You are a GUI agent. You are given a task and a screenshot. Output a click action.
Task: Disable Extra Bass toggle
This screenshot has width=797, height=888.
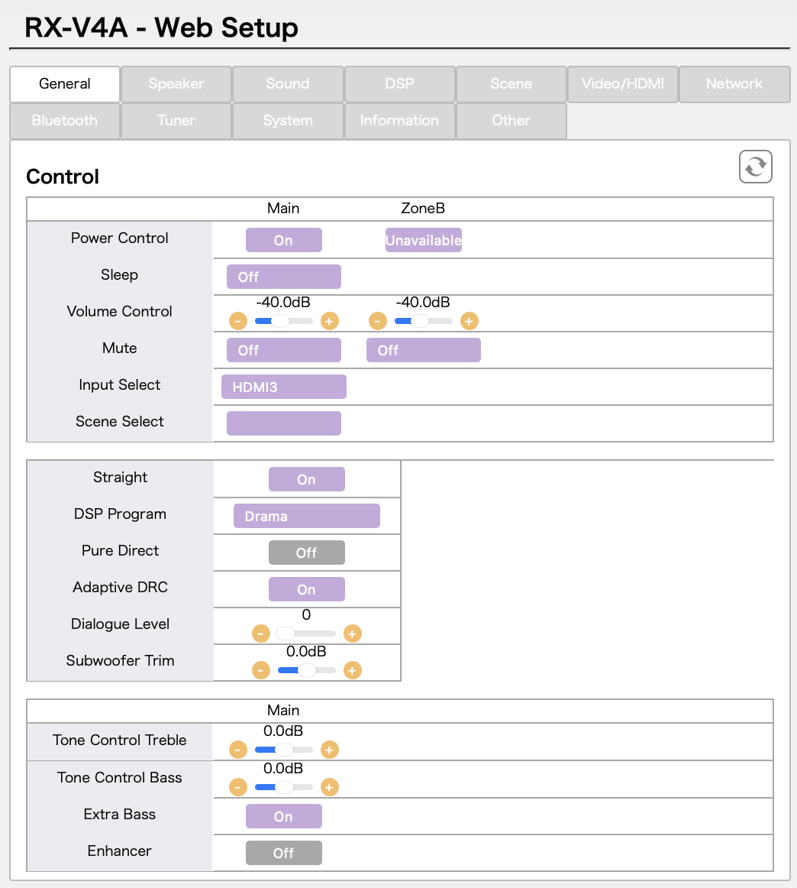pos(283,816)
